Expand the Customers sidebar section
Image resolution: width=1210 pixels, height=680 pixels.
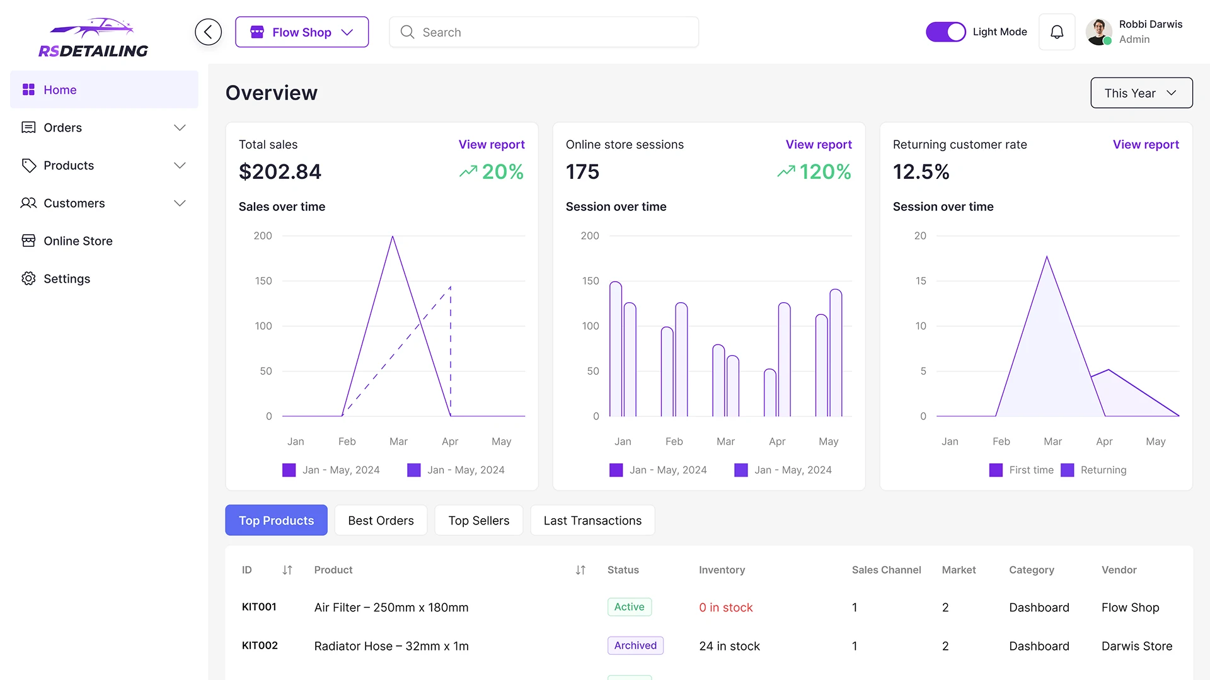coord(180,203)
